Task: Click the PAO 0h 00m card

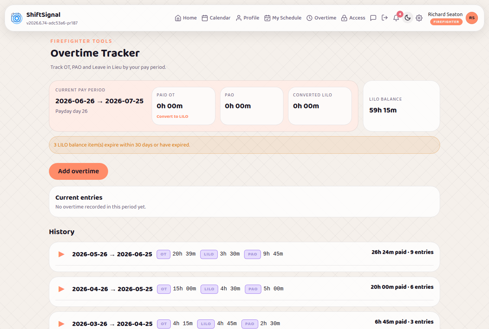Action: 252,106
